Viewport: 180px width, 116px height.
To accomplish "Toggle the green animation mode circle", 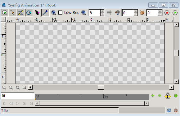I will [x=176, y=96].
